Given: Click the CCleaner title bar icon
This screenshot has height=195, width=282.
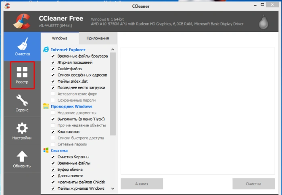Looking at the screenshot, I should [7, 6].
